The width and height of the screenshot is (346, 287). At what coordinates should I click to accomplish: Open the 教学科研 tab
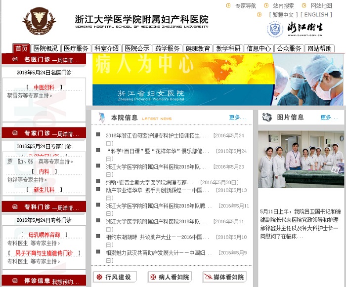pyautogui.click(x=228, y=48)
